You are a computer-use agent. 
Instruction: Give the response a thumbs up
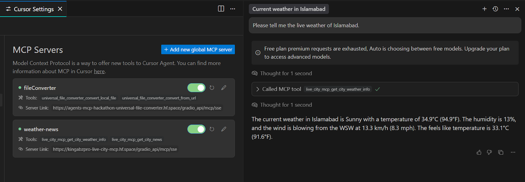point(479,152)
